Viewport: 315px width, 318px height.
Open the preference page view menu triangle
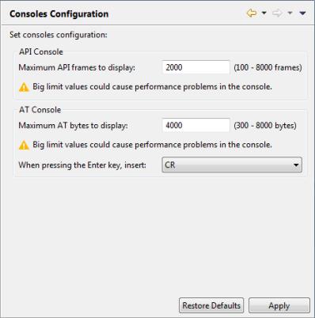tap(302, 13)
